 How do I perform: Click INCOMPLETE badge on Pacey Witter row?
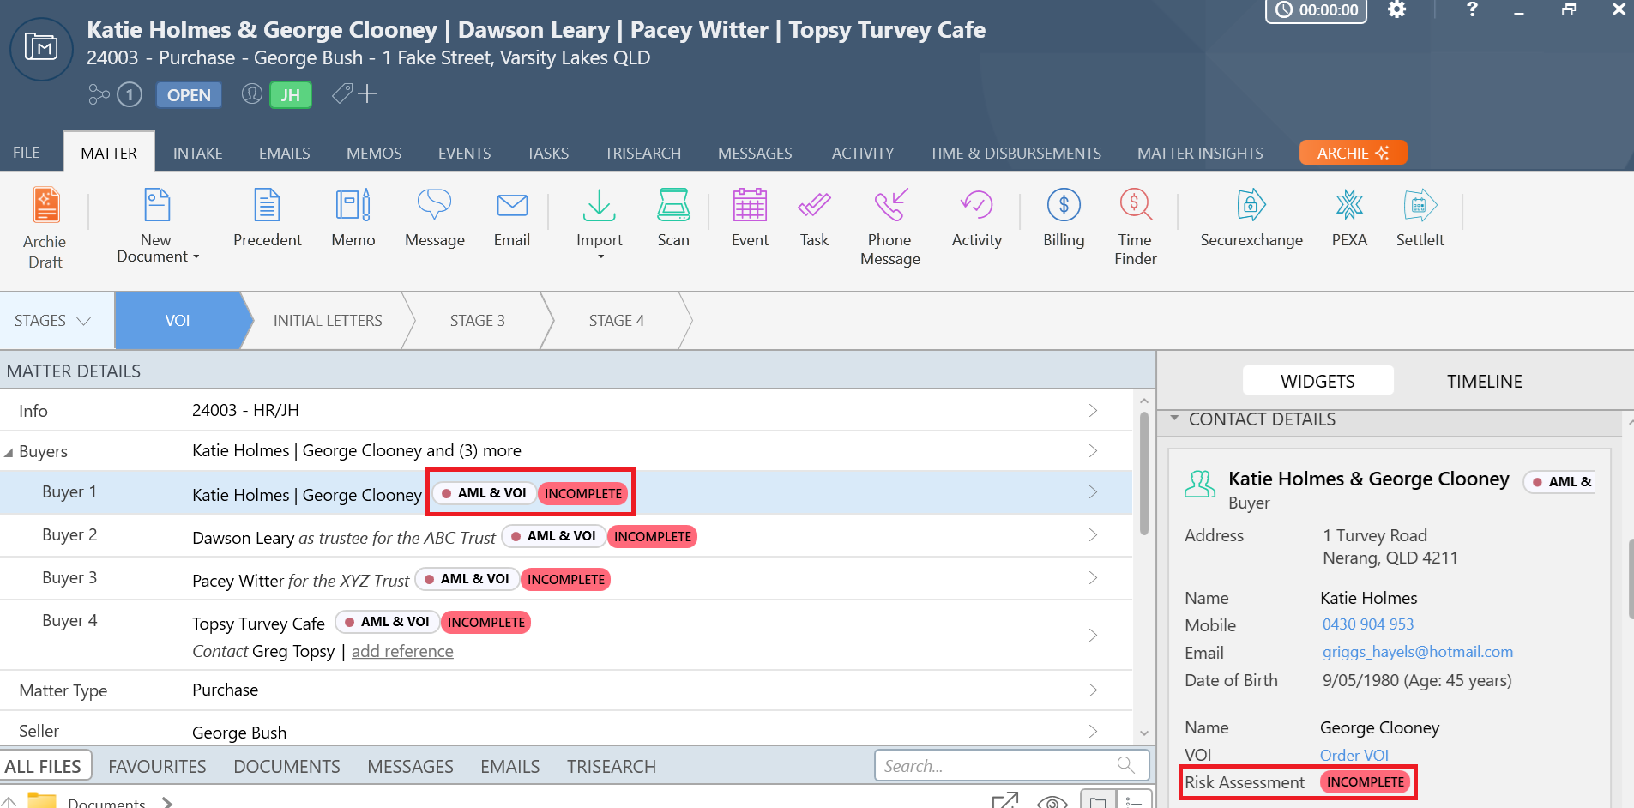(566, 579)
